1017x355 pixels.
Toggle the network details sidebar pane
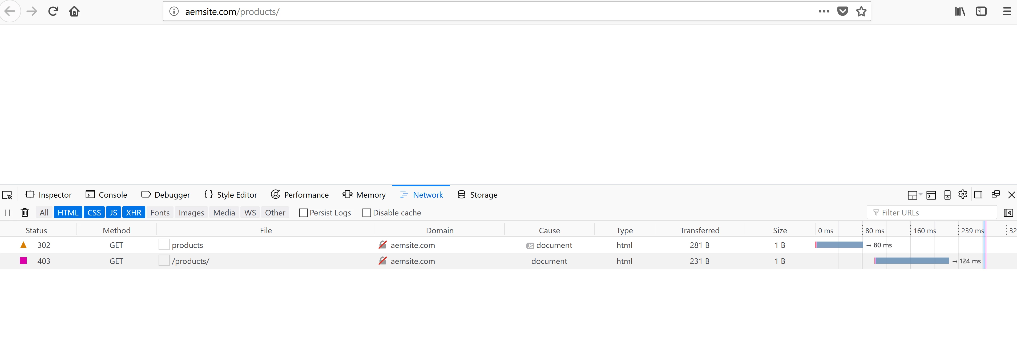coord(1008,213)
